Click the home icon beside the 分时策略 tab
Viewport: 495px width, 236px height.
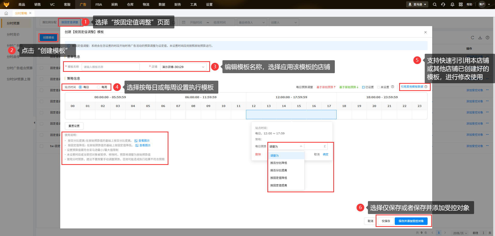click(x=6, y=13)
